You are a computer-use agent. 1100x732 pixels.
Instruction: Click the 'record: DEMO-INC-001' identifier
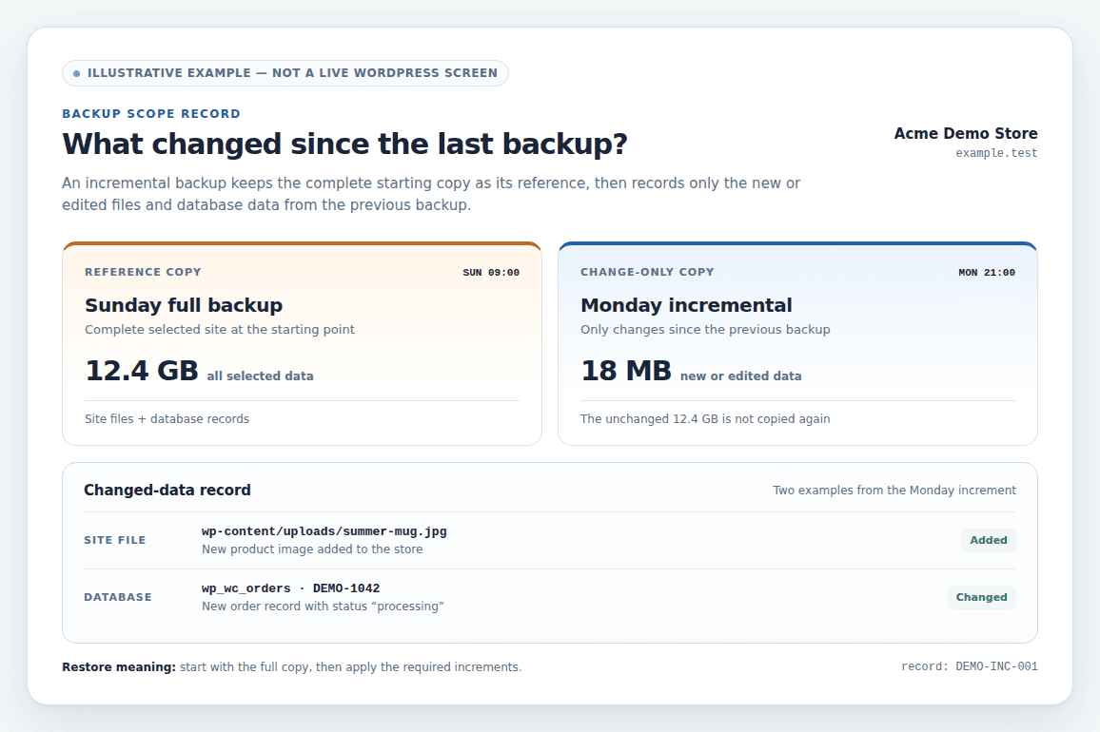[970, 666]
